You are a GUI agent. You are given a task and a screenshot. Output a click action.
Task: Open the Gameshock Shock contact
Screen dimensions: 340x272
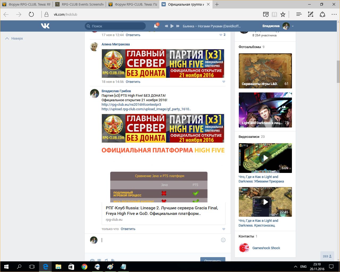266,248
